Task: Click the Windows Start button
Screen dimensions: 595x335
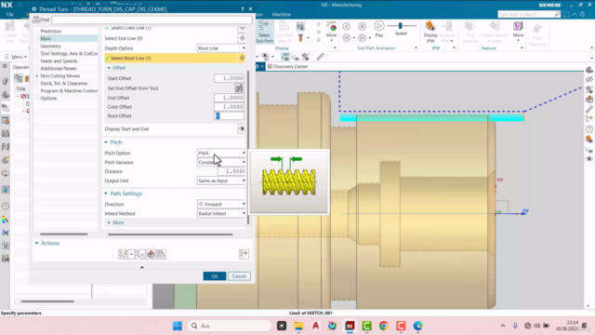Action: (178, 326)
